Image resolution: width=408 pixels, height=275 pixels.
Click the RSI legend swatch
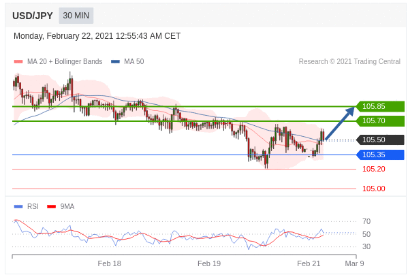18,207
